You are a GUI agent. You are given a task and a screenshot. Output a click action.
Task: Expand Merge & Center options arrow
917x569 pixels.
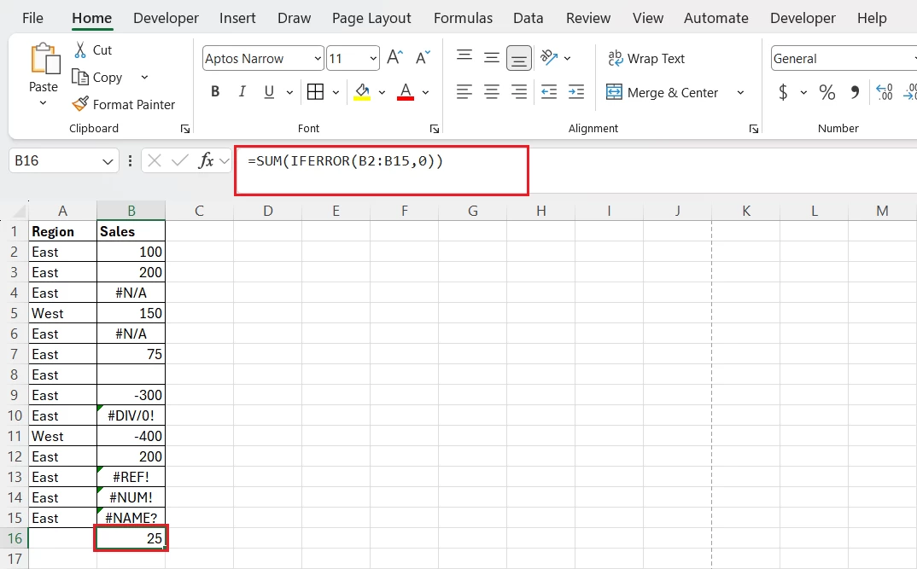(x=740, y=92)
